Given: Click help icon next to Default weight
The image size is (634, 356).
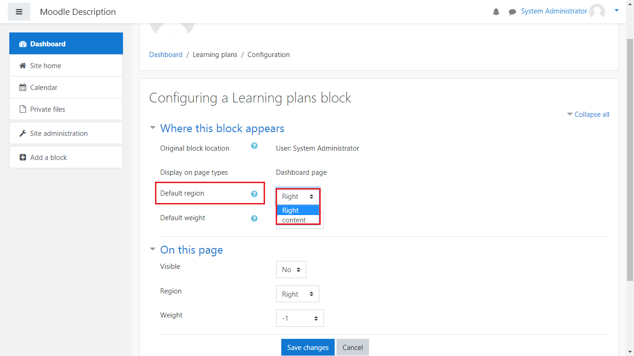Looking at the screenshot, I should click(x=254, y=218).
